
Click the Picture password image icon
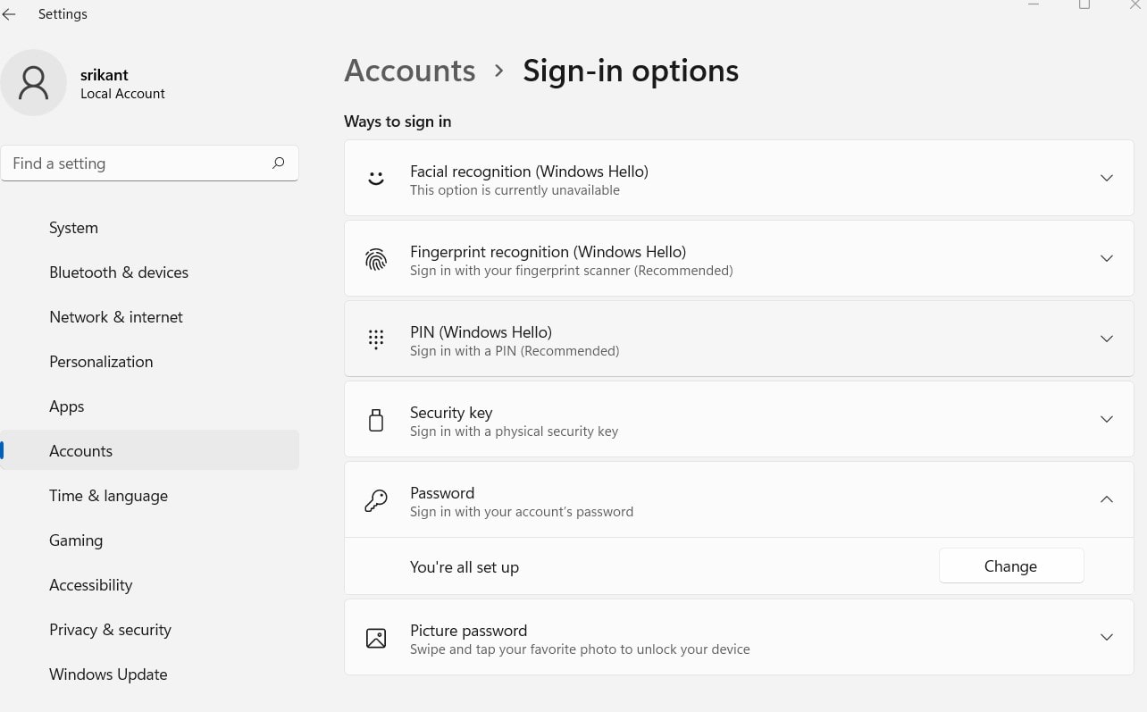click(x=376, y=638)
